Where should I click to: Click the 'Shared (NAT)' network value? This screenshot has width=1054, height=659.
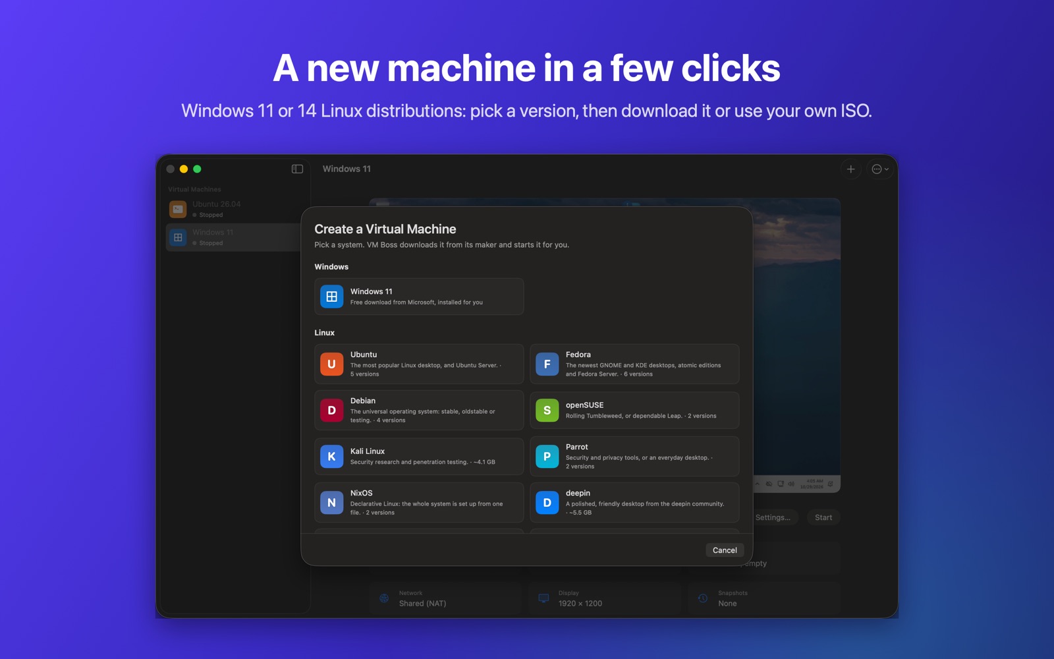[422, 604]
